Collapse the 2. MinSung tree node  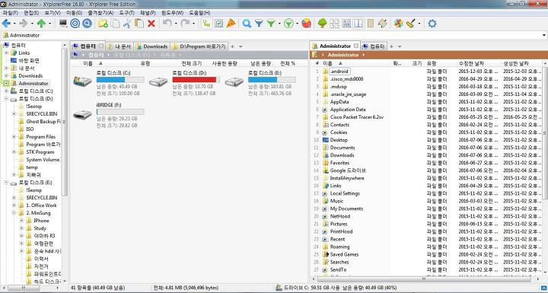pyautogui.click(x=14, y=213)
